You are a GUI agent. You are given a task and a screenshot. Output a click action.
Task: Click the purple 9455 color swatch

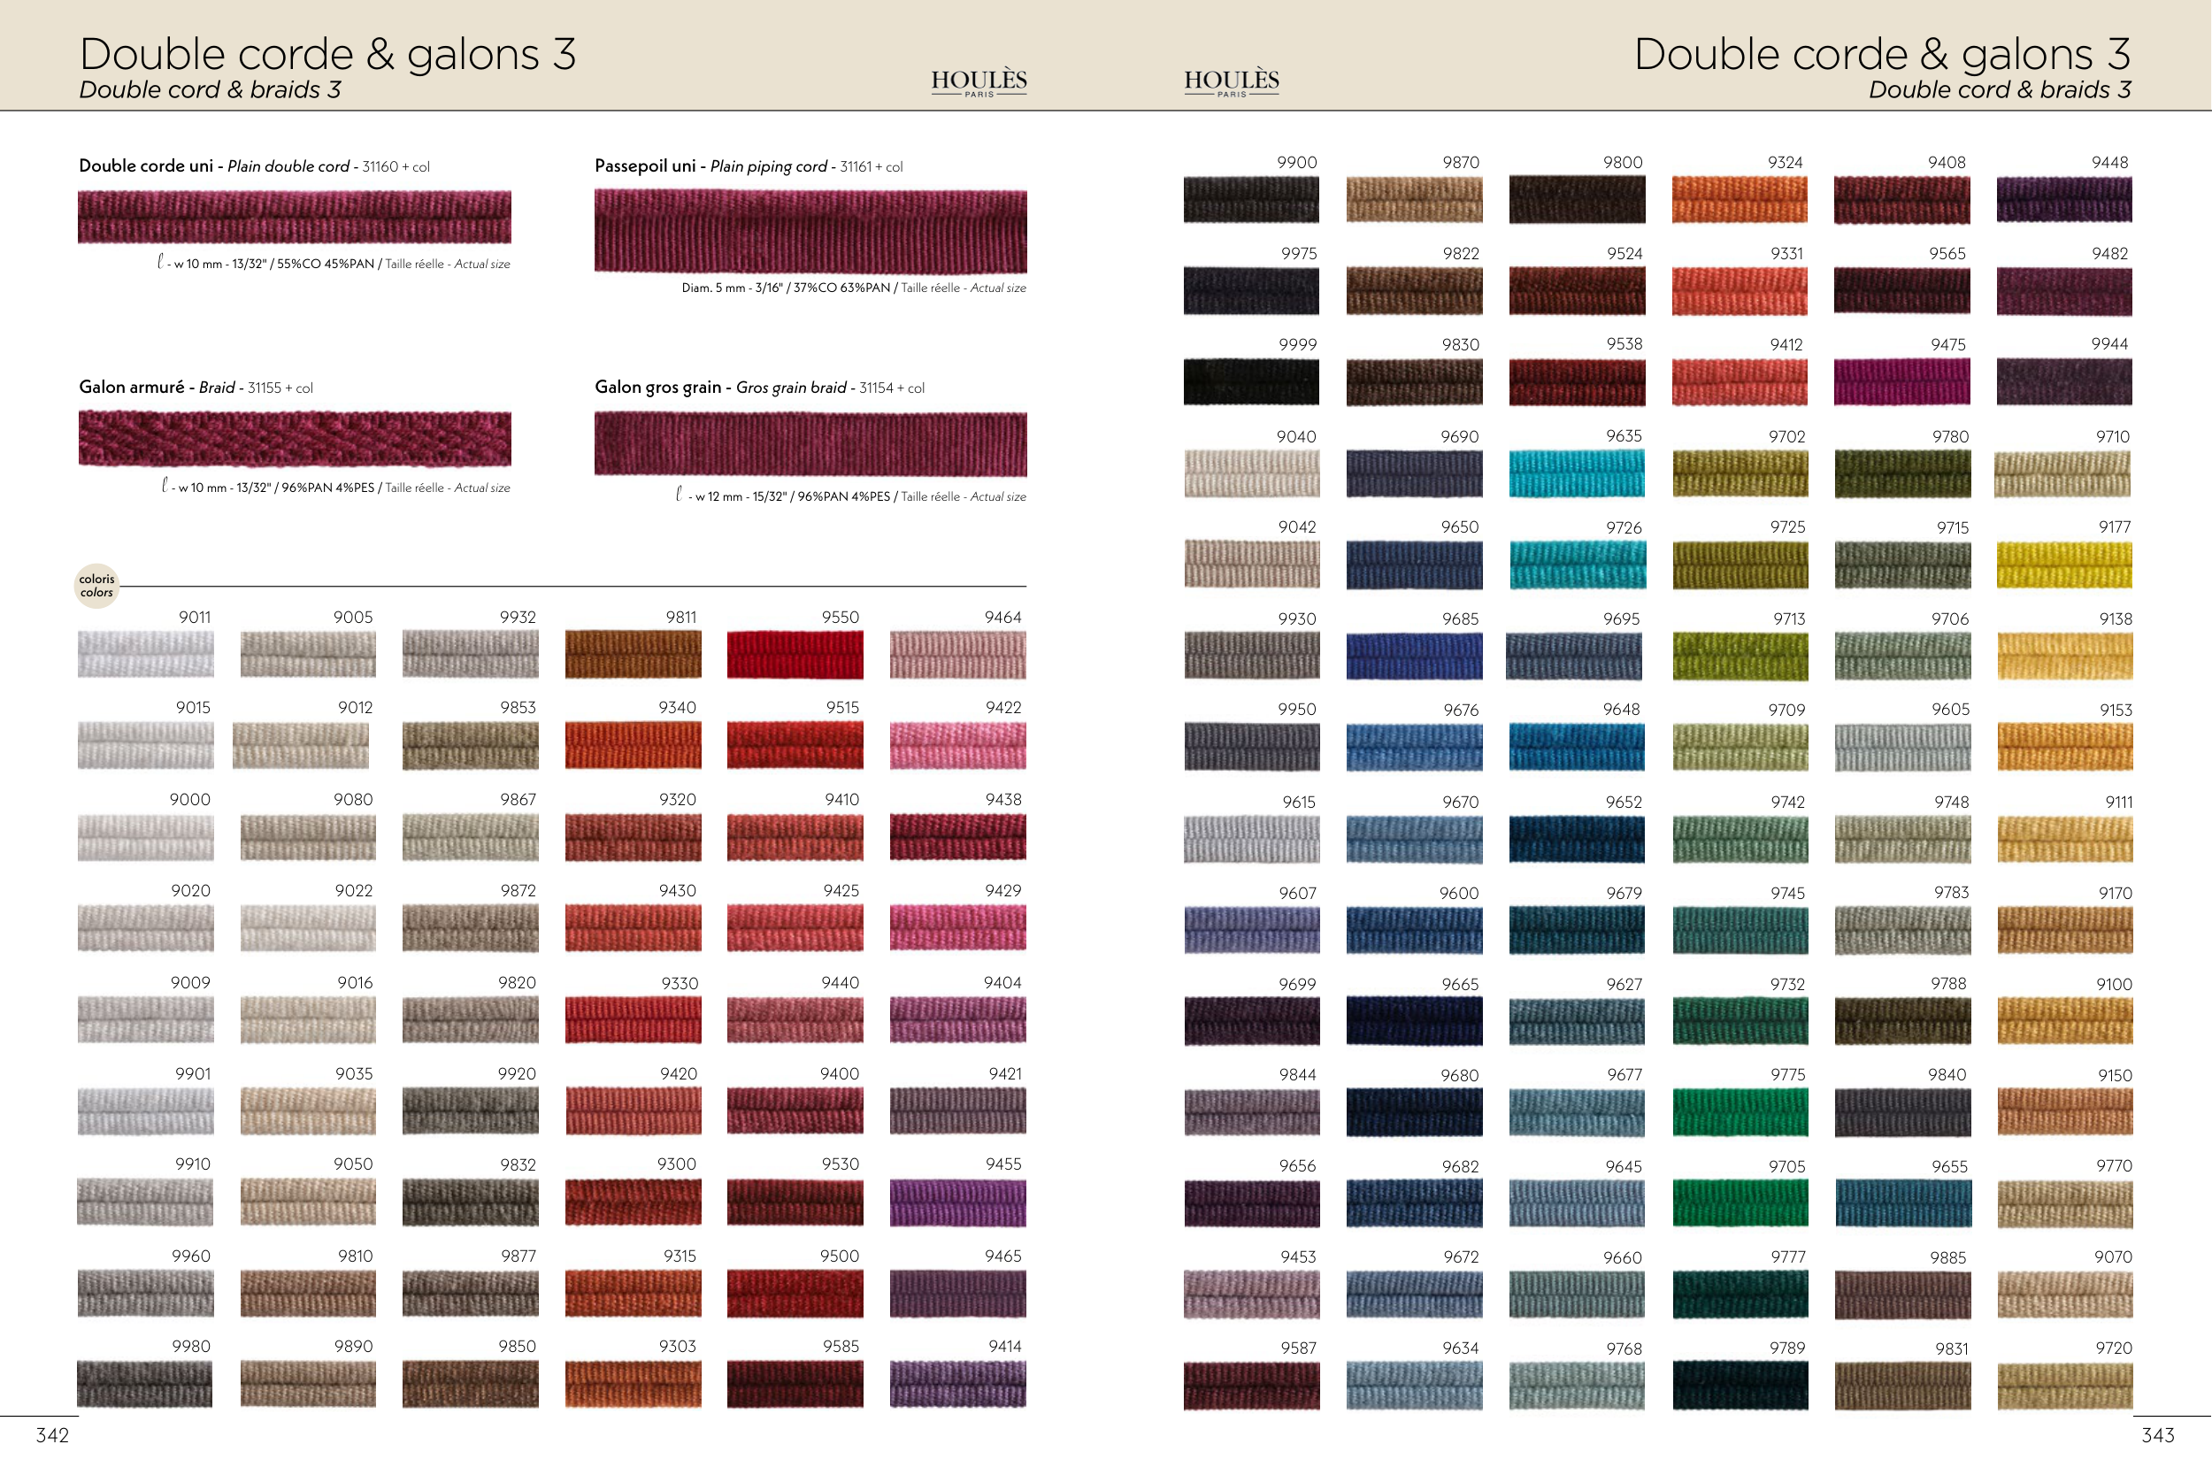(x=957, y=1202)
